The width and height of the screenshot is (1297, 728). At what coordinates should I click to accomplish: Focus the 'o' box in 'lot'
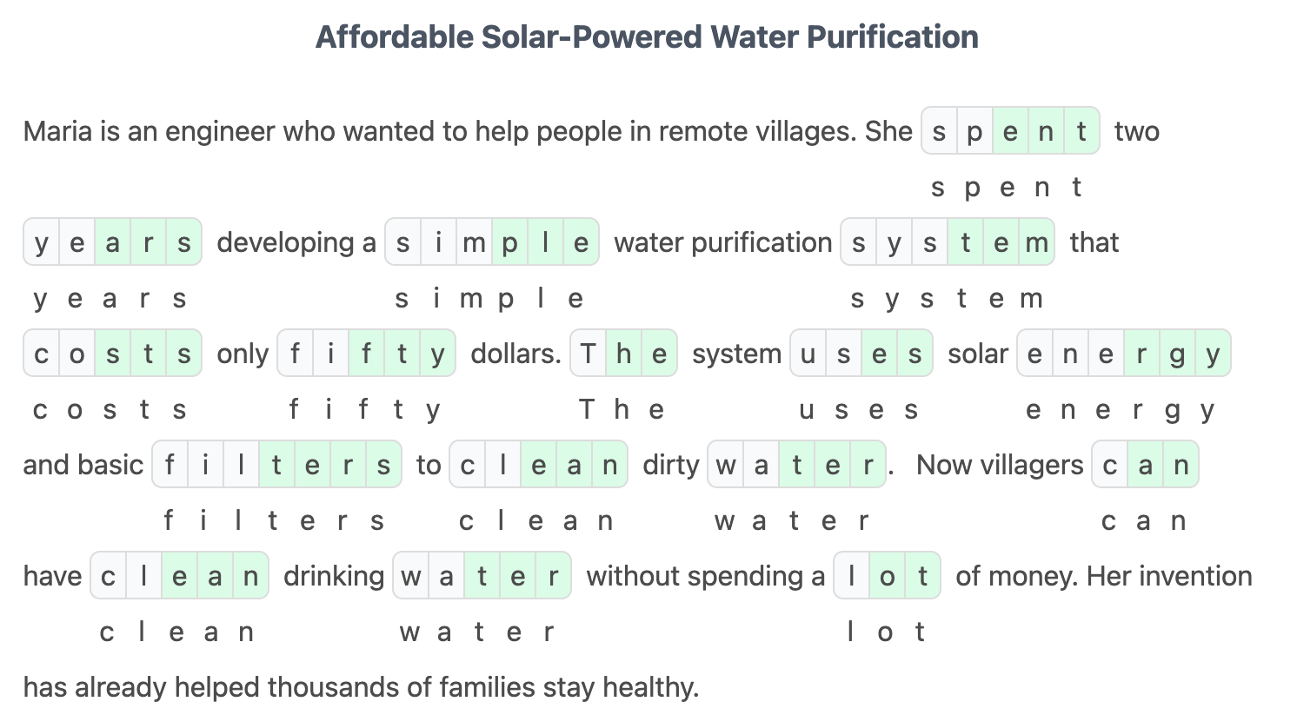pyautogui.click(x=887, y=576)
